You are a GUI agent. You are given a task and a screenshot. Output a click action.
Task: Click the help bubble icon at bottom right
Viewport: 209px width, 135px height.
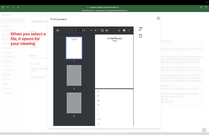click(x=204, y=130)
